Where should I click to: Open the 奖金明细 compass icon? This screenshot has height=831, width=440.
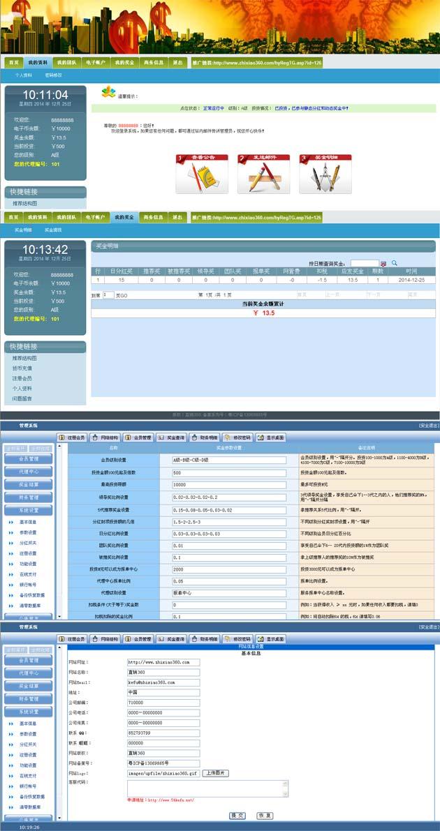325,174
